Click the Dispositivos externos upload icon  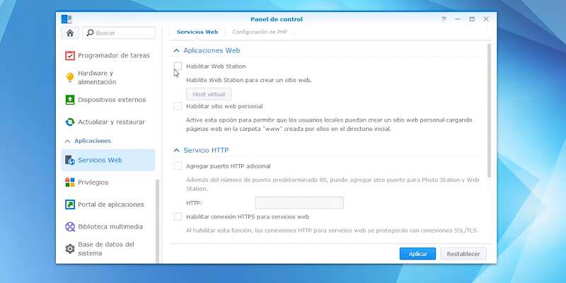tap(69, 100)
